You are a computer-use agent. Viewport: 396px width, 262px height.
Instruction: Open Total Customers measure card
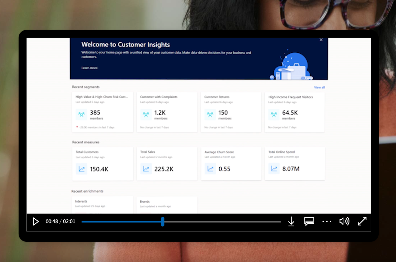click(x=103, y=164)
